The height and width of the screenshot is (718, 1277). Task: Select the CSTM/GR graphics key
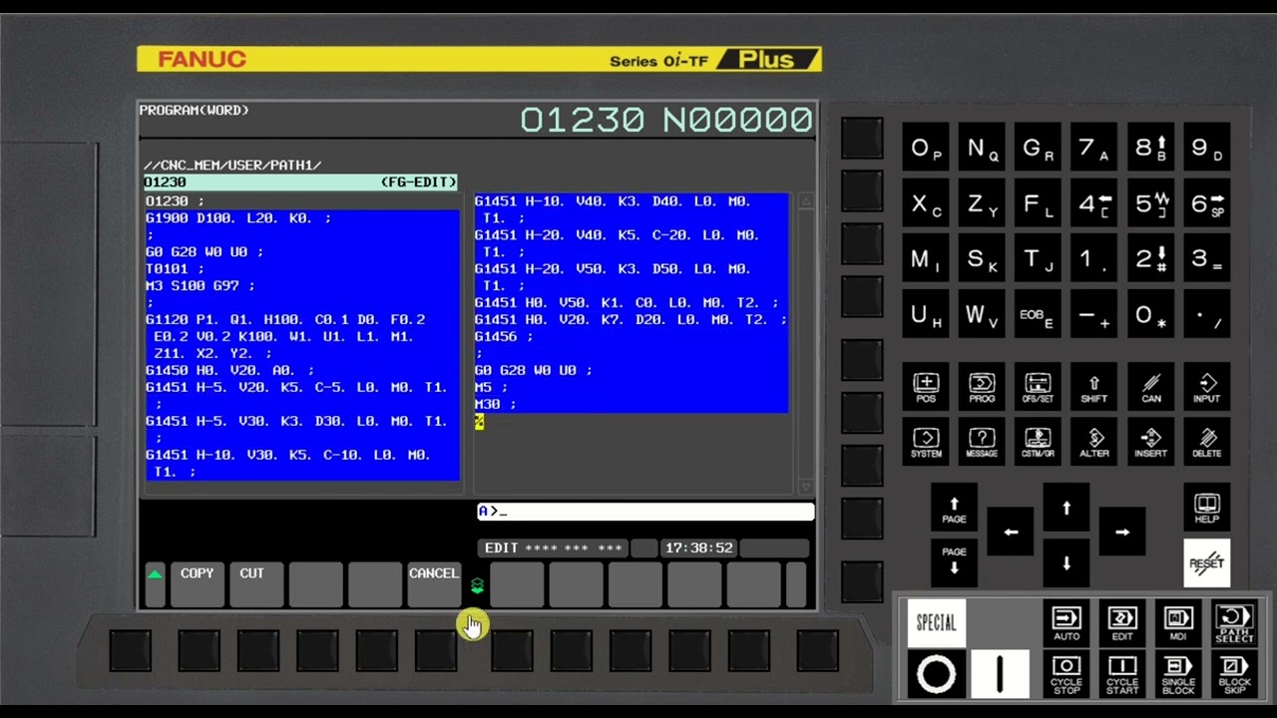point(1038,443)
